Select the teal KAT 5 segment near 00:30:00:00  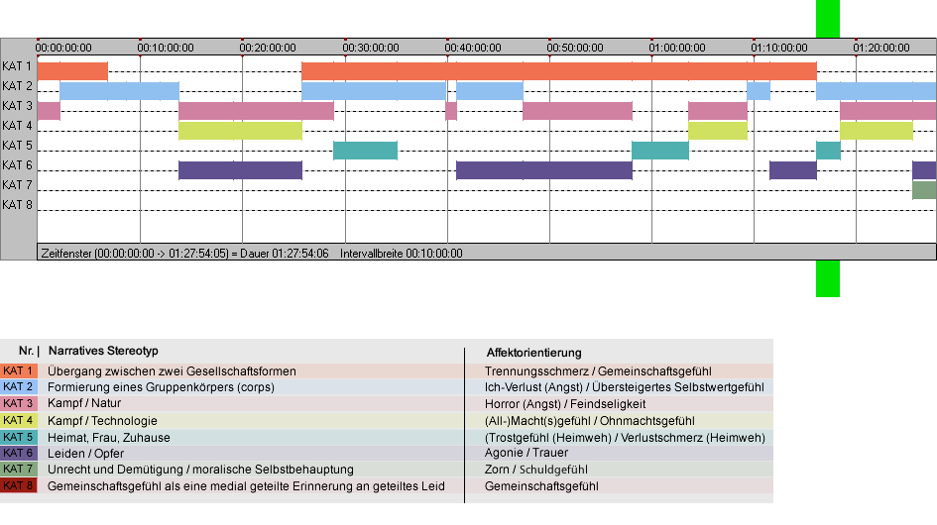(365, 151)
